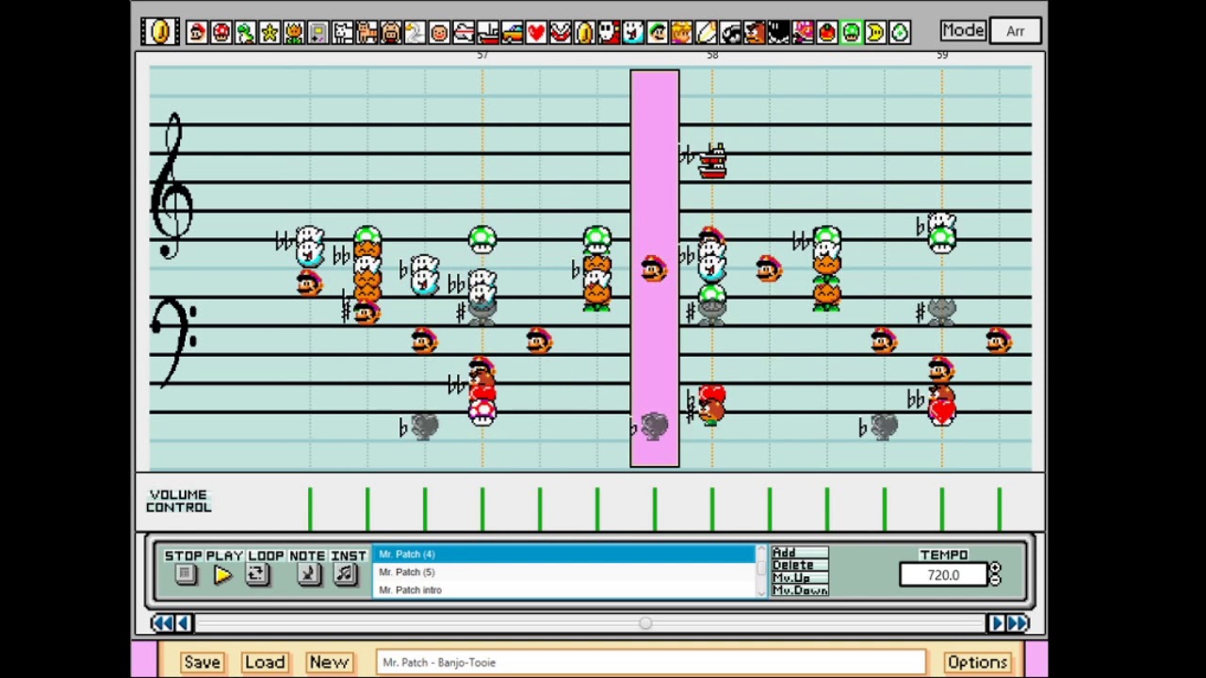Select 'Mr. Patch (5)' in the arranger list
The image size is (1206, 678).
(565, 572)
